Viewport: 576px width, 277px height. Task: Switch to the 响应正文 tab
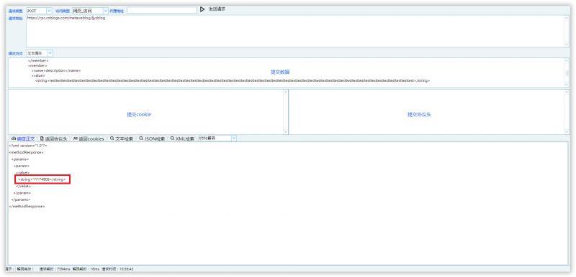point(23,138)
